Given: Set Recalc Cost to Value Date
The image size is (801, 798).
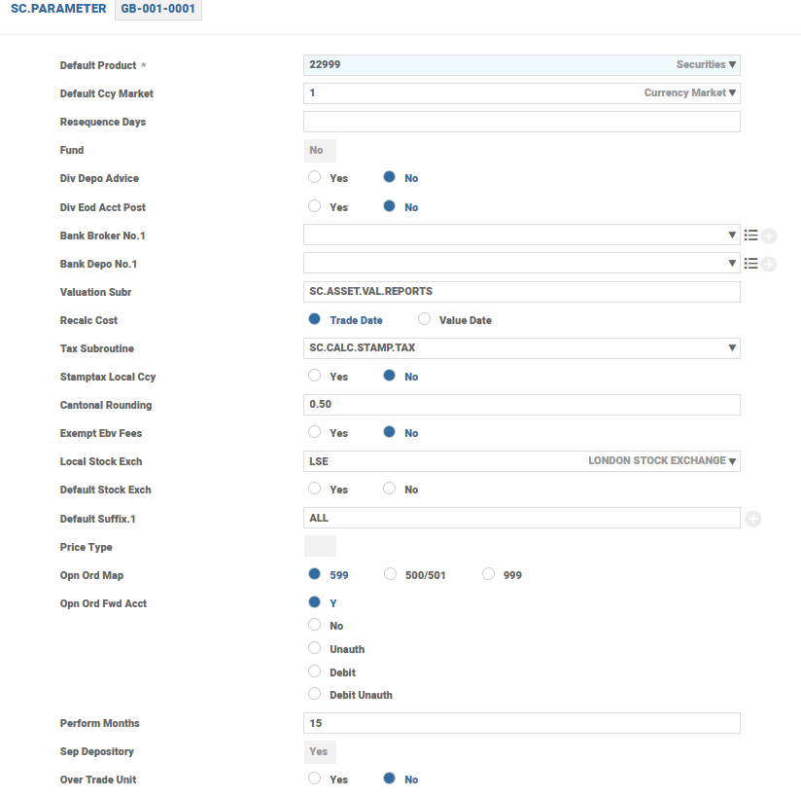Looking at the screenshot, I should click(424, 319).
